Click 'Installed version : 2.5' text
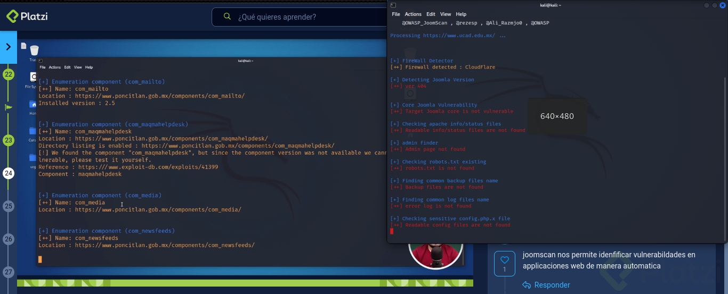The height and width of the screenshot is (294, 728). click(77, 103)
